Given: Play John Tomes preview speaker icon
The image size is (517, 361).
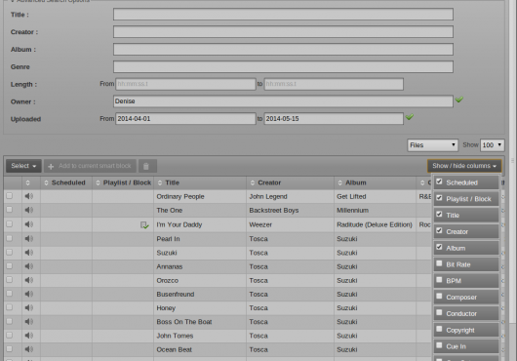Looking at the screenshot, I should point(29,336).
